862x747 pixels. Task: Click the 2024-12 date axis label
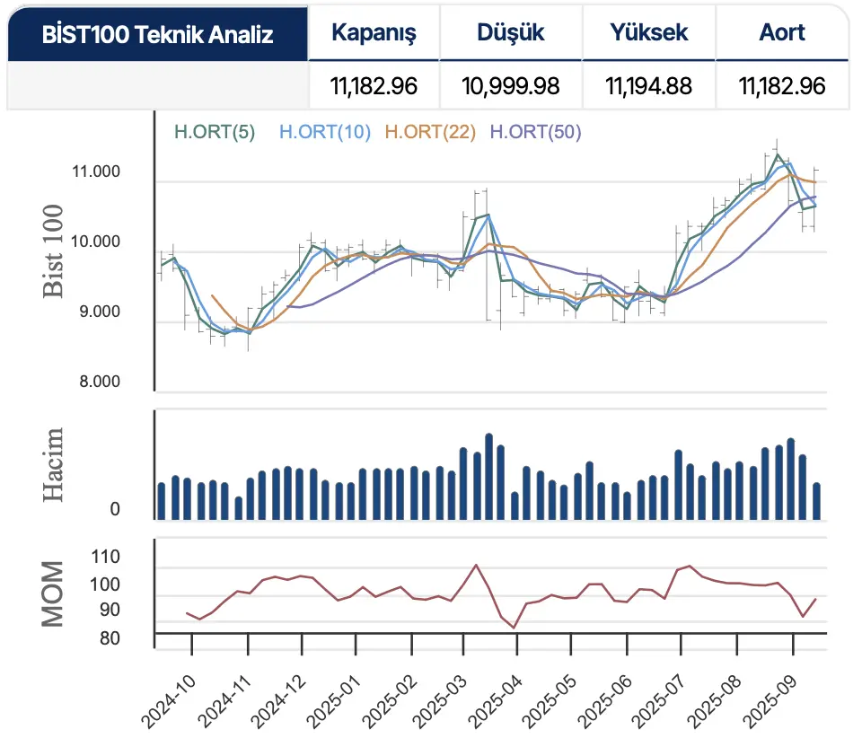(278, 701)
